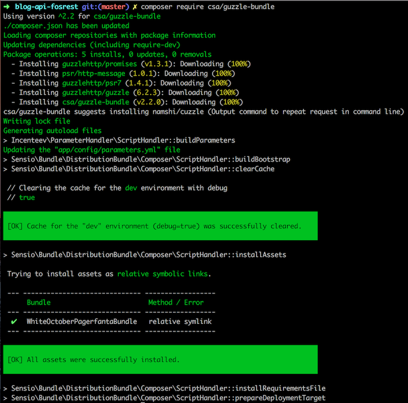Click 'Loading composer repositories with package information'
Image resolution: width=408 pixels, height=403 pixels.
[x=109, y=35]
